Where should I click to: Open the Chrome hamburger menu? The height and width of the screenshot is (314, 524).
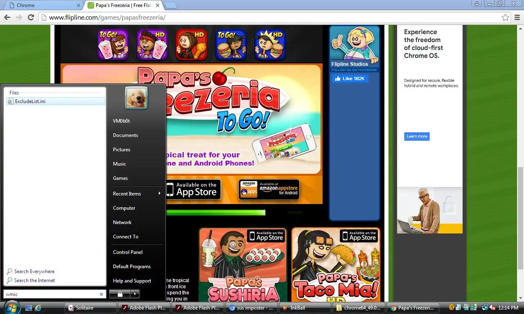click(x=517, y=18)
